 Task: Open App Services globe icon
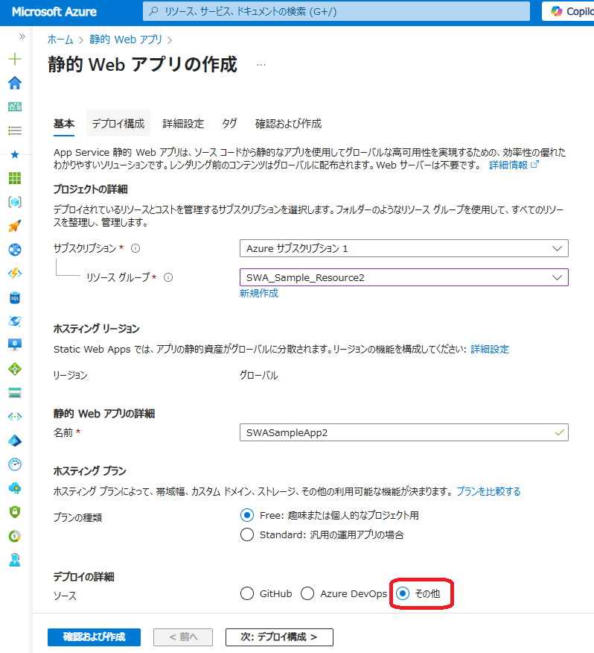pos(15,250)
